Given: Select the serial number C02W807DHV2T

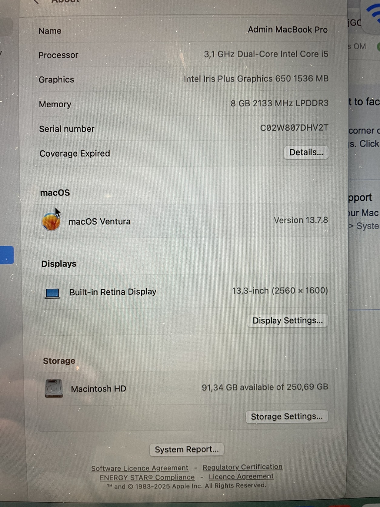Looking at the screenshot, I should [294, 128].
